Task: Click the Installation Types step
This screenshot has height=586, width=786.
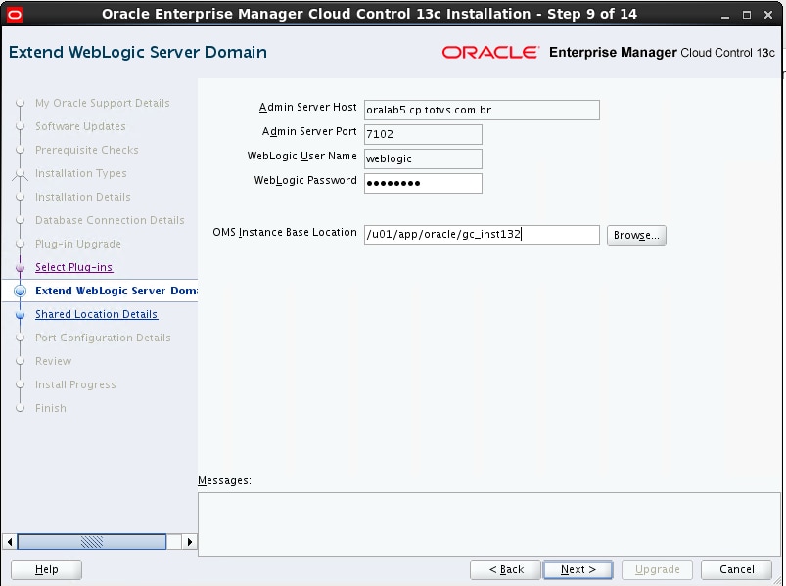Action: tap(80, 173)
